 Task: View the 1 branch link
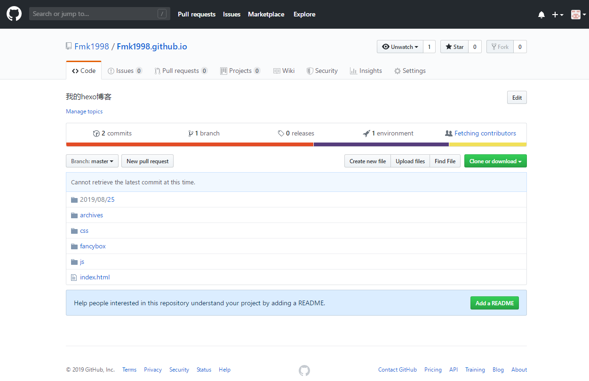pos(204,133)
